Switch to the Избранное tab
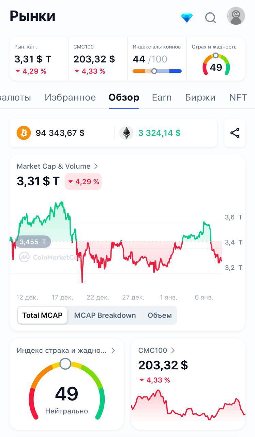Viewport: 255px width, 437px height. click(70, 97)
